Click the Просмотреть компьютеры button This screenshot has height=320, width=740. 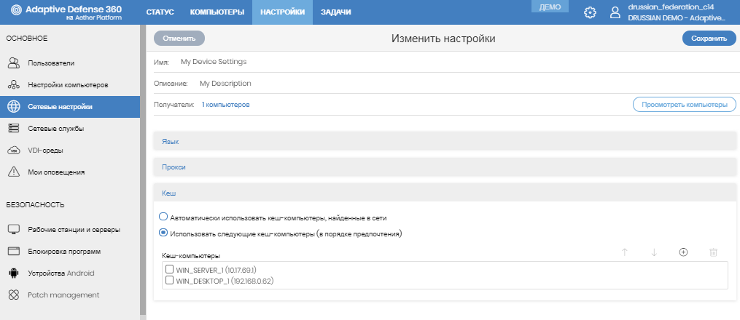684,105
